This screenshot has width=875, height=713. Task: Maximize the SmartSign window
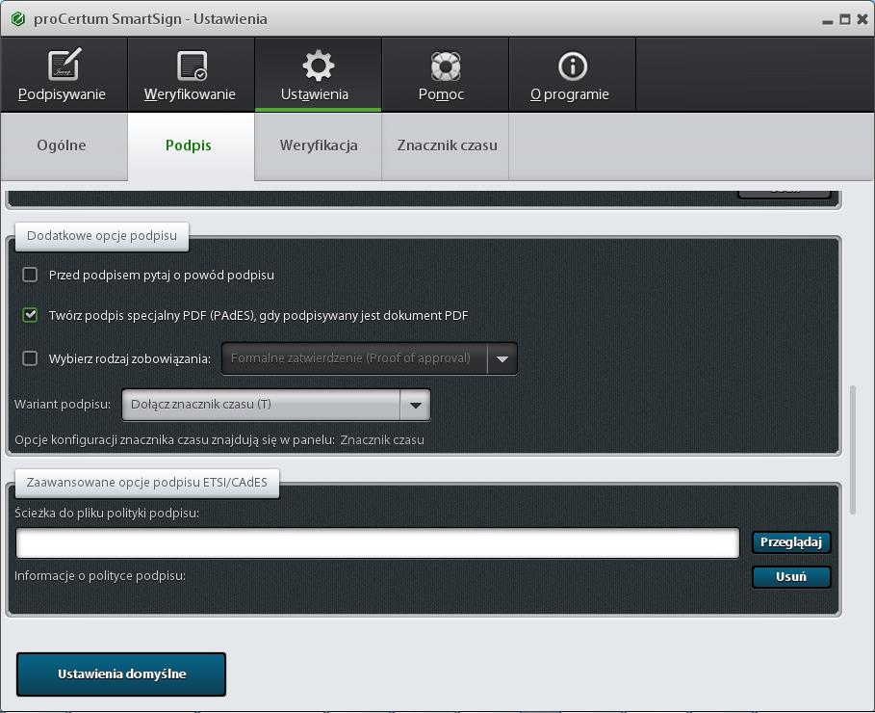pos(845,19)
